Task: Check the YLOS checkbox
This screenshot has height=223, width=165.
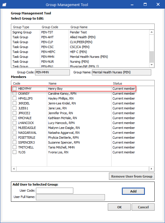Action: click(14, 152)
